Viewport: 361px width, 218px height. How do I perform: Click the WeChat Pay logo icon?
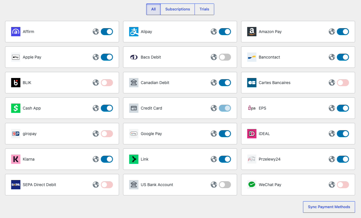click(x=252, y=185)
